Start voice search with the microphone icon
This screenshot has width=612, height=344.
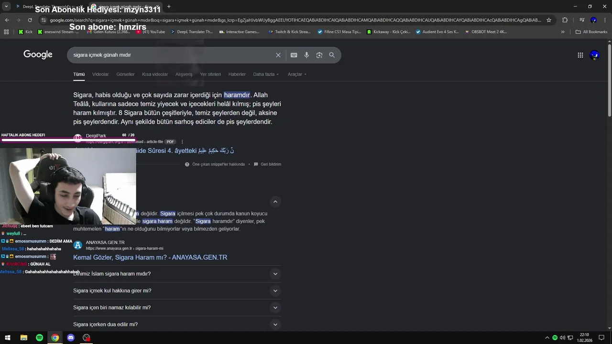pos(306,55)
